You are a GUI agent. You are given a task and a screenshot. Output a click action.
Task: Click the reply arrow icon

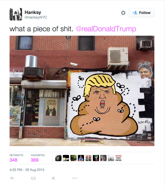[x=12, y=178]
